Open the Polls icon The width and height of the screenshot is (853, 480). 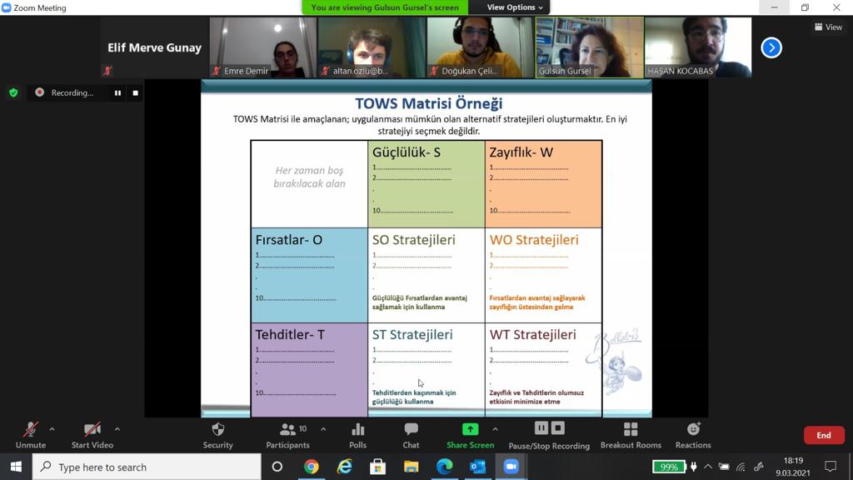(x=358, y=430)
